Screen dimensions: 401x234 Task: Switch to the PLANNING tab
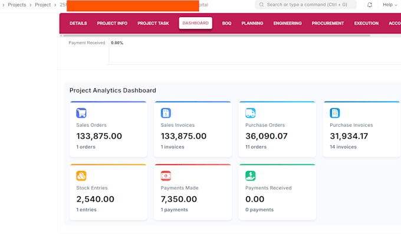click(x=252, y=23)
